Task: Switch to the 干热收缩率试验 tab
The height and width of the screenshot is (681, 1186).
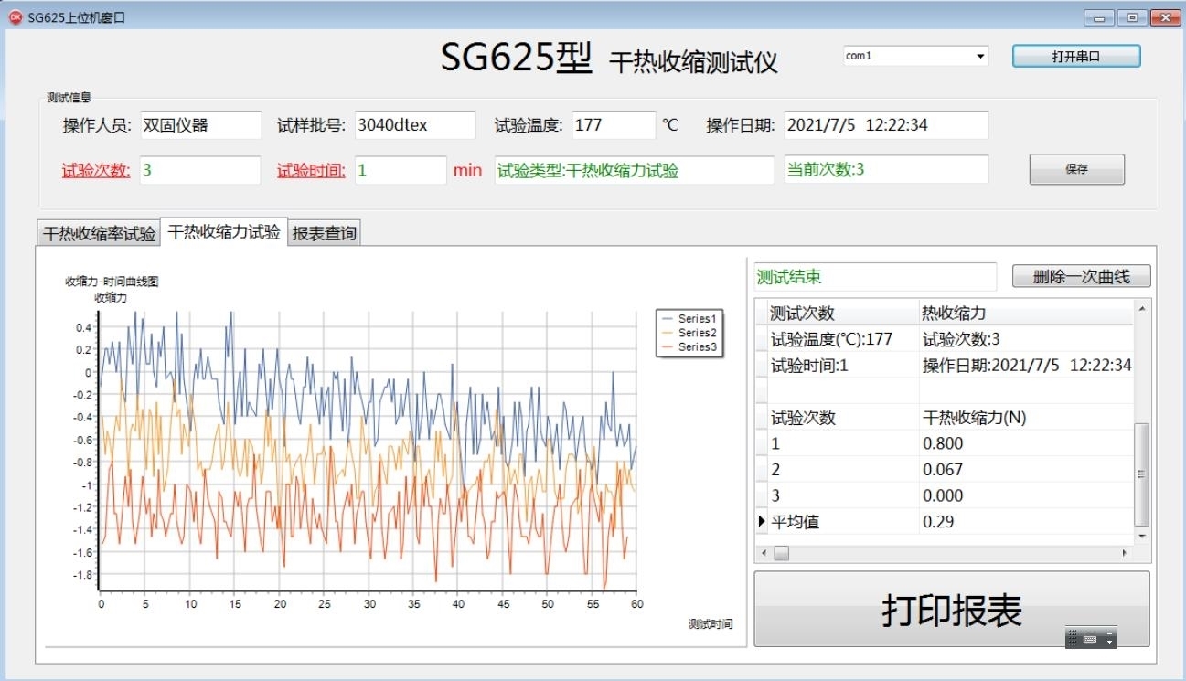Action: tap(99, 234)
